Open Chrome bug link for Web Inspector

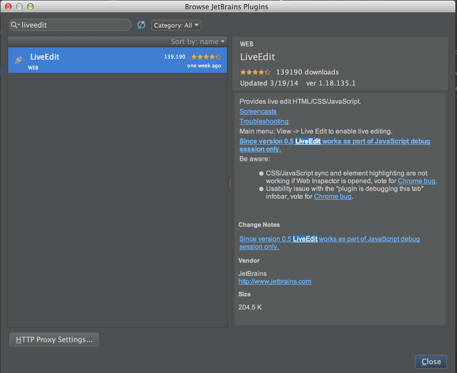[x=417, y=181]
